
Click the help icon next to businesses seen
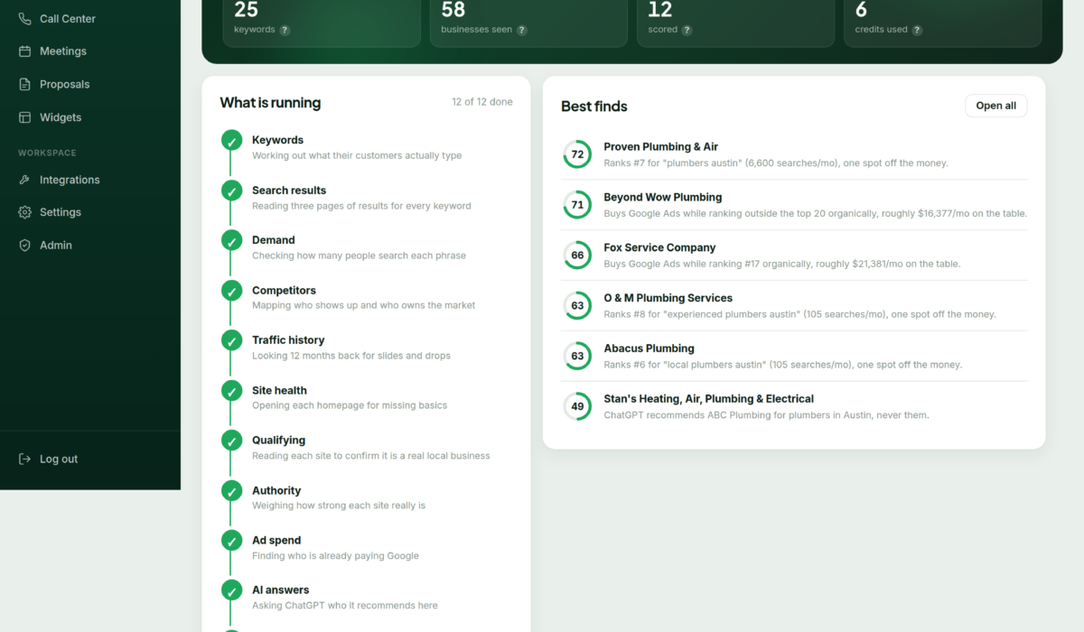tap(522, 30)
